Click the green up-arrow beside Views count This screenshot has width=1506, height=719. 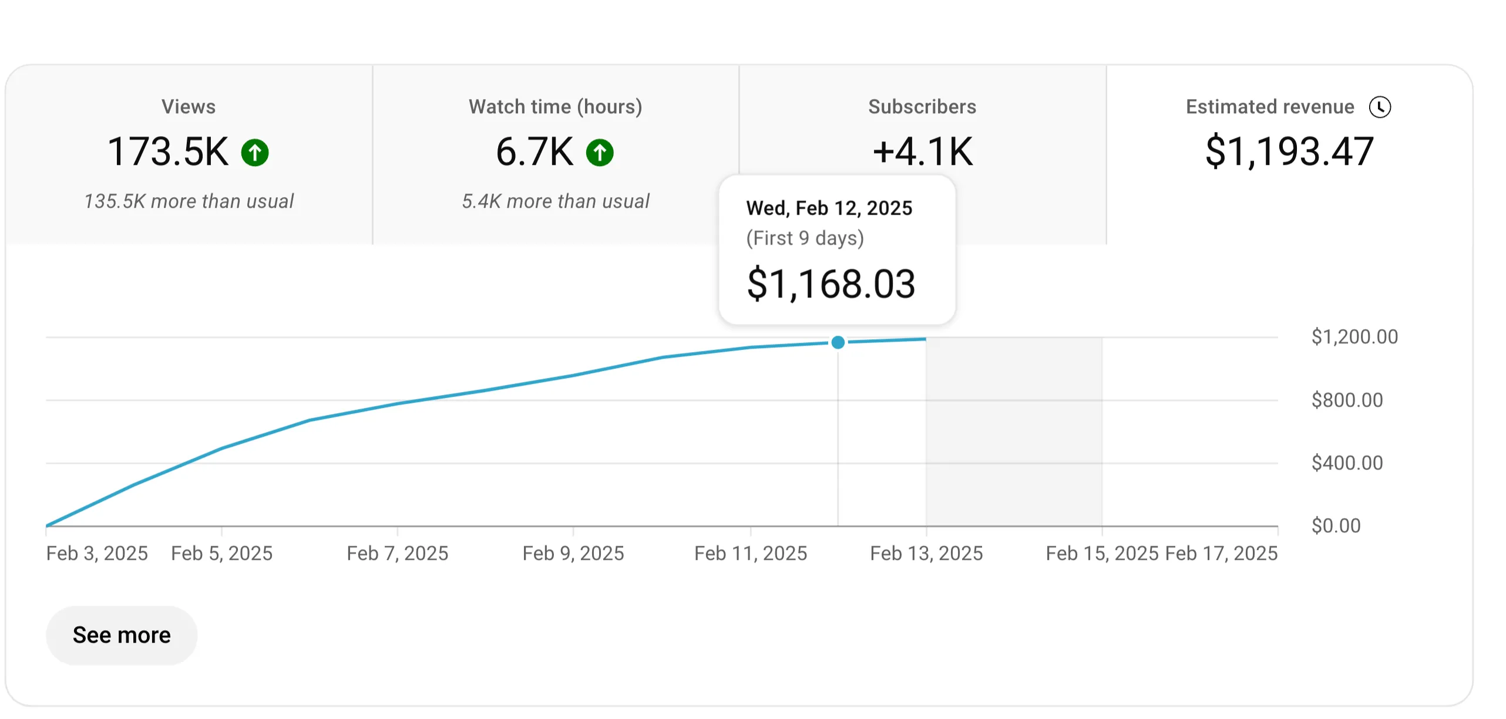point(255,153)
